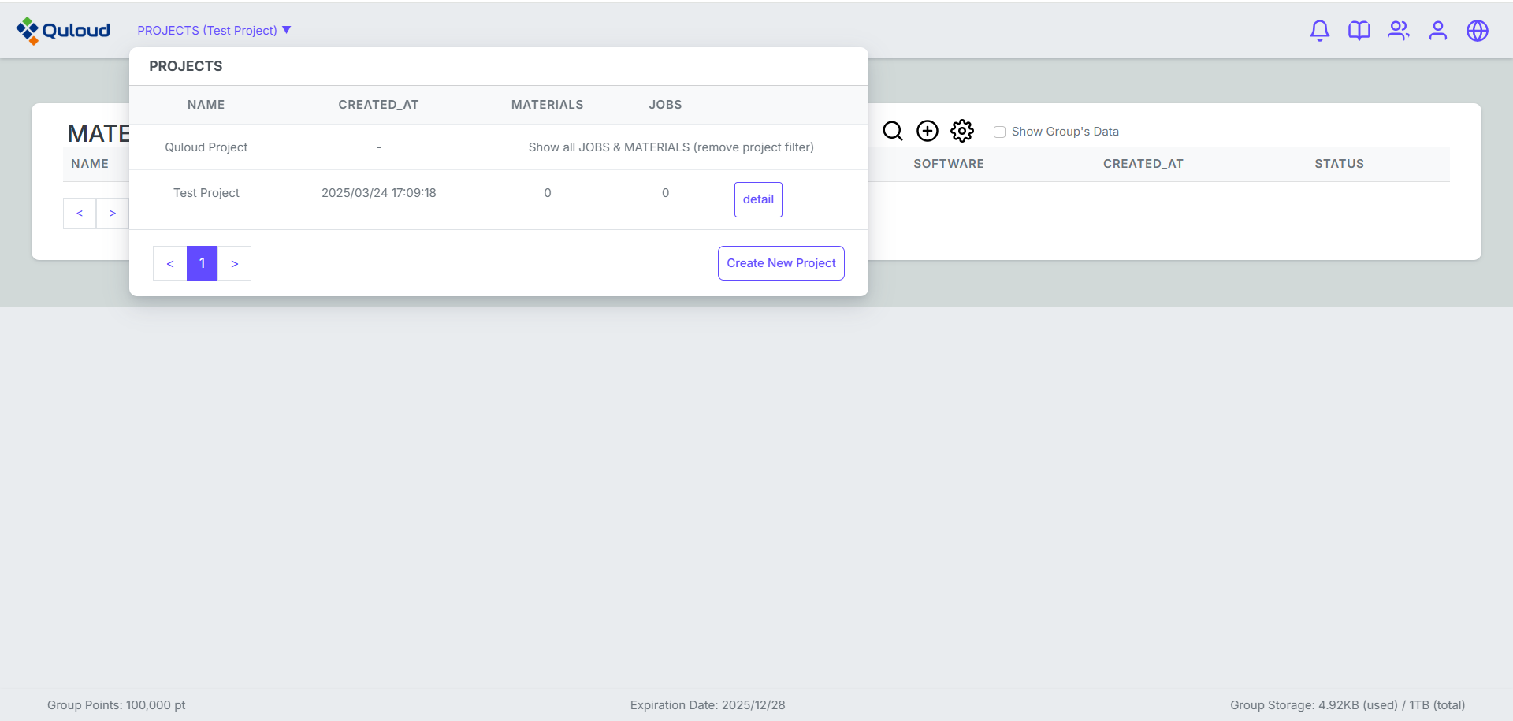Select the Test Project row
This screenshot has height=721, width=1513.
[206, 193]
